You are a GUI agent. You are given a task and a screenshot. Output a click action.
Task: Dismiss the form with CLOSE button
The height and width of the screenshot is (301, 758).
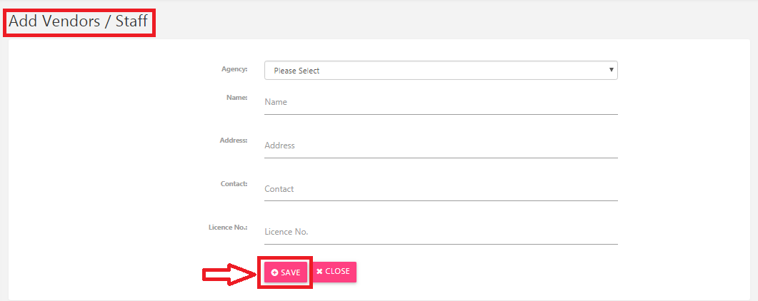pyautogui.click(x=335, y=272)
